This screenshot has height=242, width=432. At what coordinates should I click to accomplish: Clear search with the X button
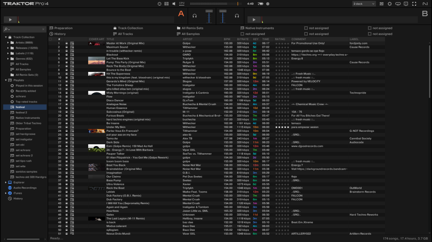(43, 29)
